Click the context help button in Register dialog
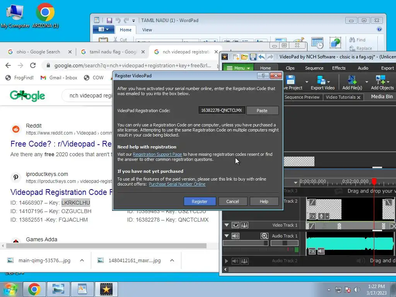Viewport: 396px width, 297px height. click(x=263, y=75)
